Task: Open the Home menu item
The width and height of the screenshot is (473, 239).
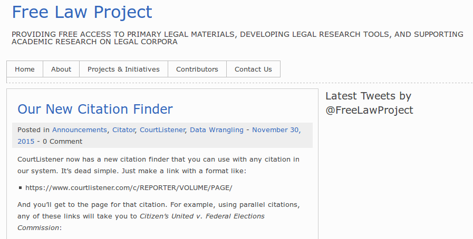Action: pos(25,69)
